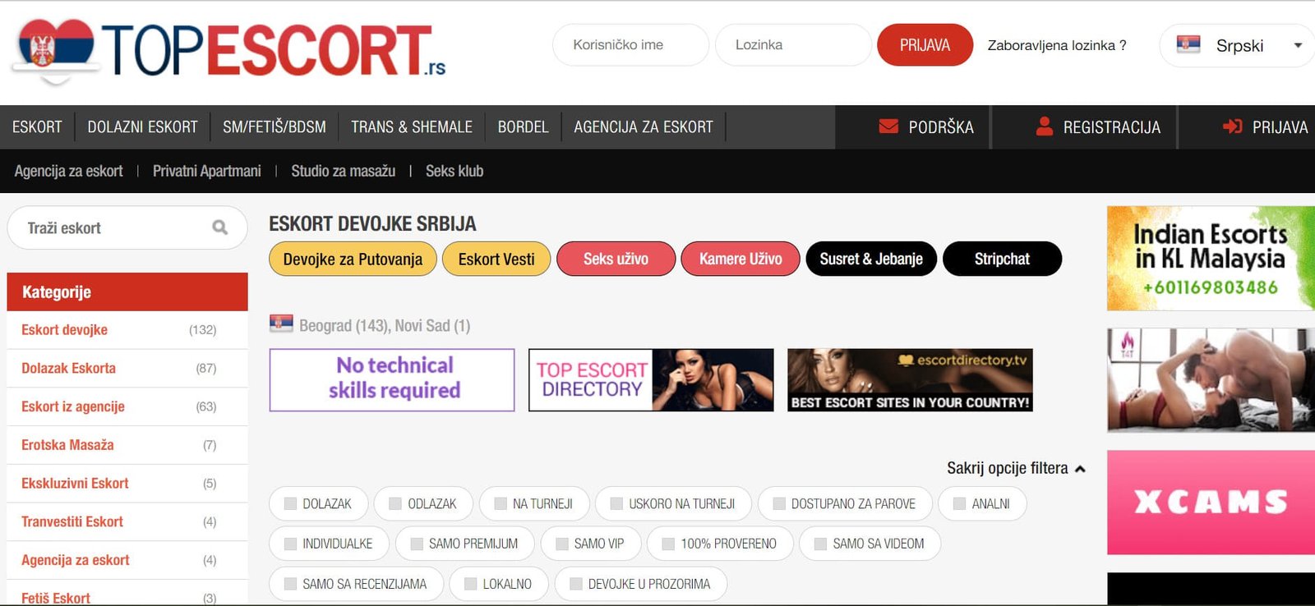Select BORDEL menu item

click(523, 127)
